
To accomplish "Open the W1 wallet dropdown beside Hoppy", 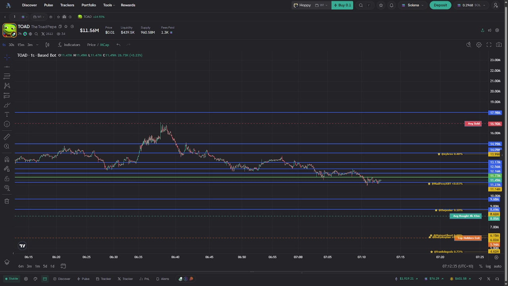I will (x=321, y=5).
